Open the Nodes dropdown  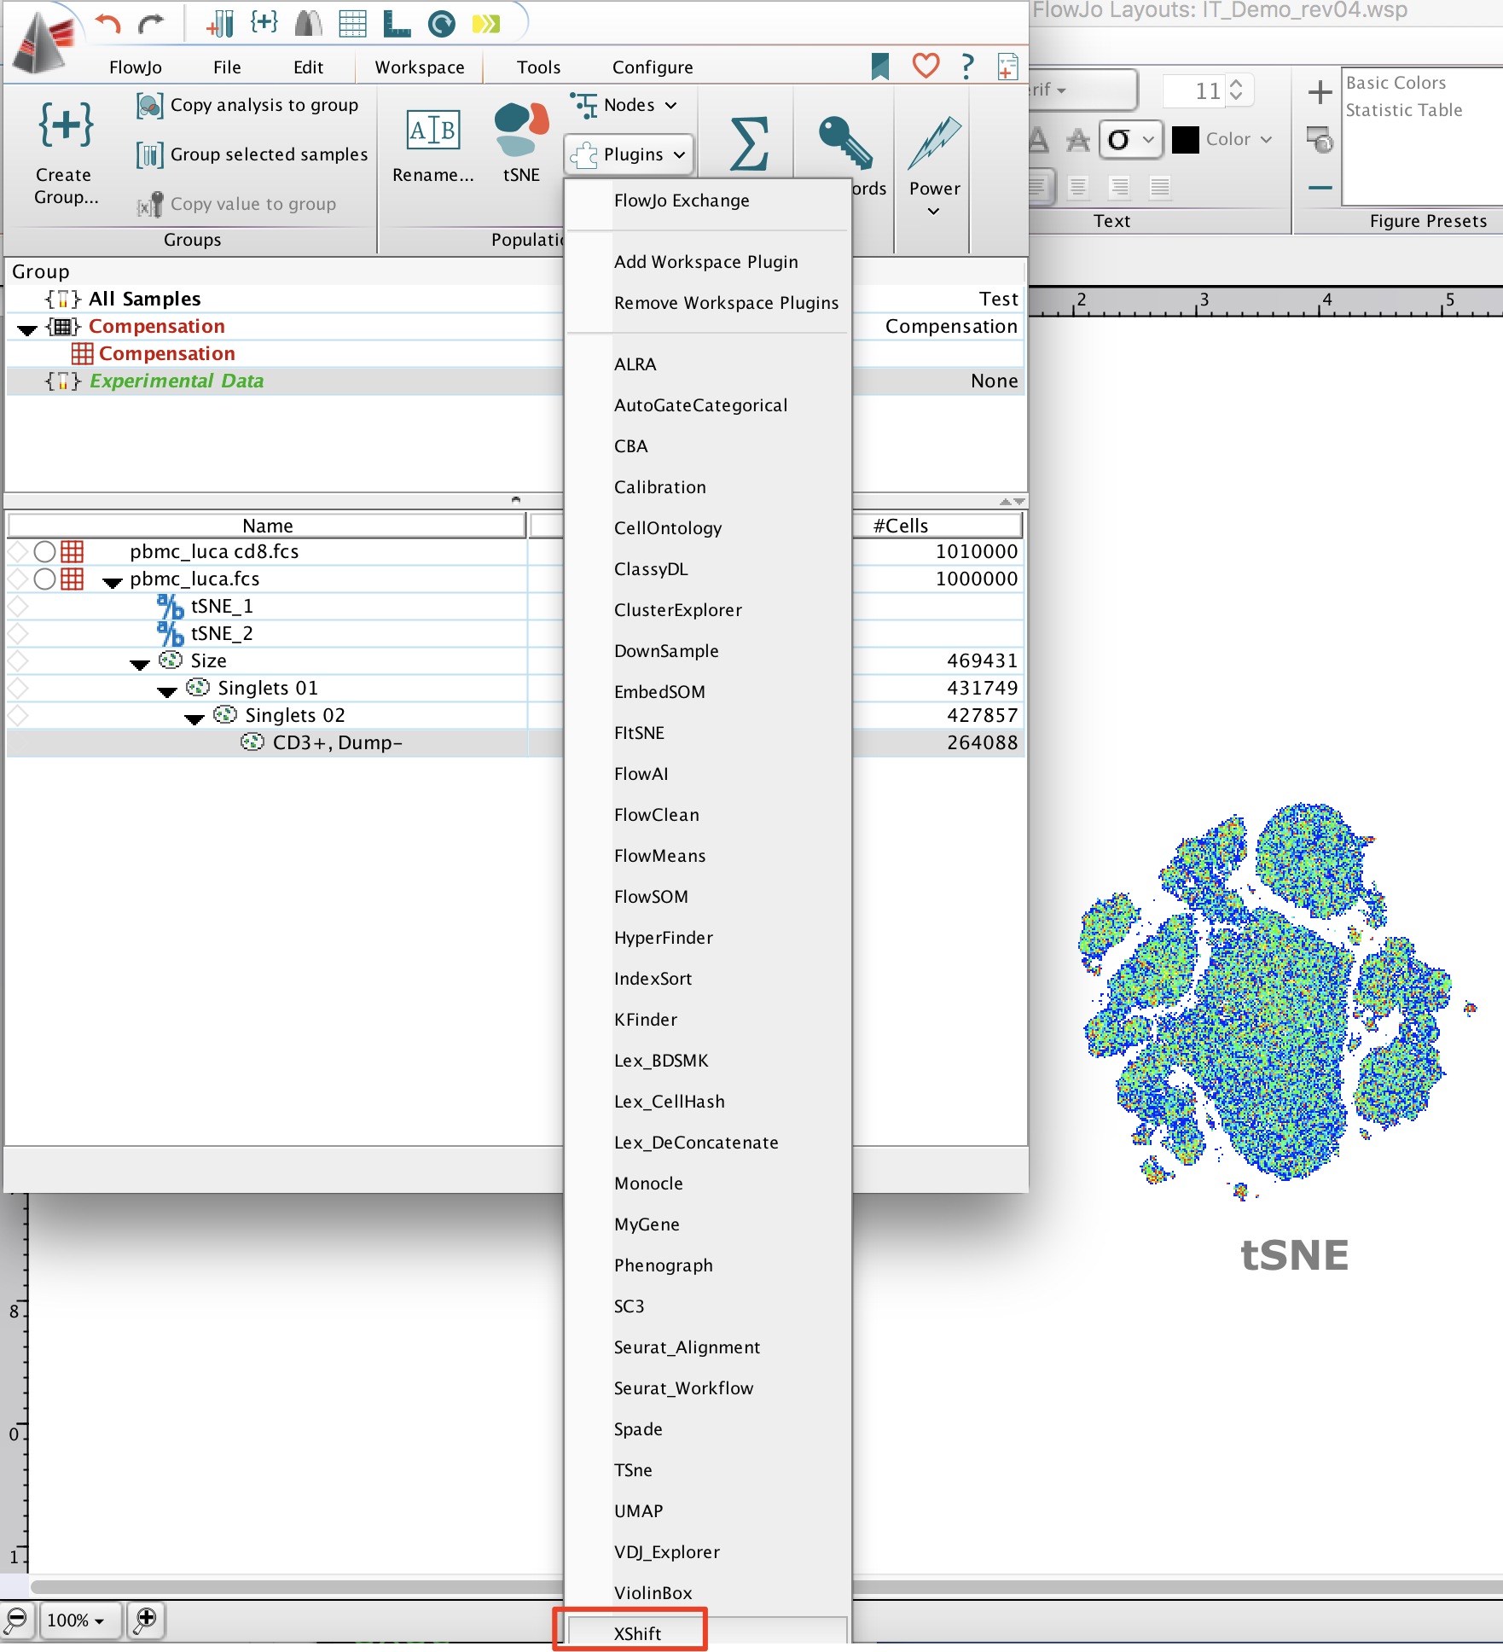click(624, 105)
